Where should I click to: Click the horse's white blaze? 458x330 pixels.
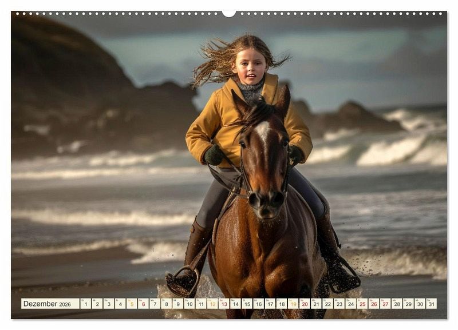click(x=263, y=133)
